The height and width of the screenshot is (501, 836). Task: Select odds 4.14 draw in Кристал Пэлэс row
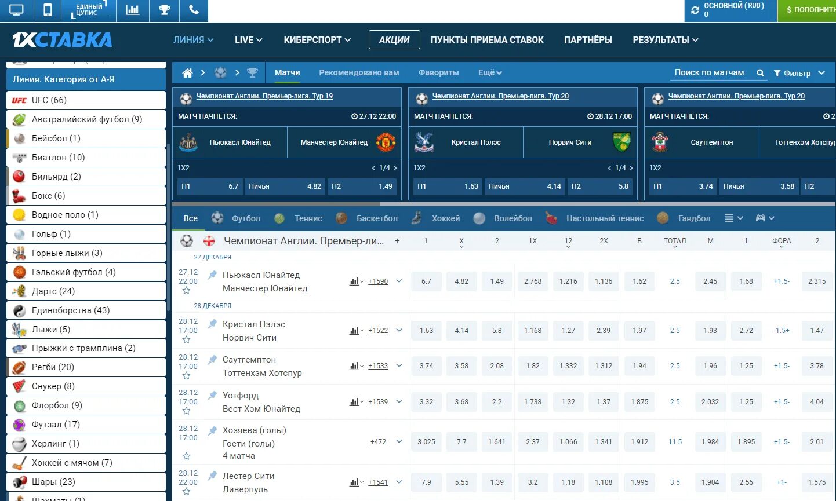(x=461, y=331)
